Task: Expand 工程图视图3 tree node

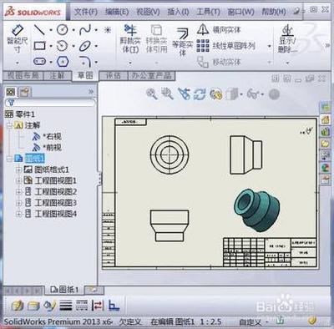Action: (x=18, y=203)
